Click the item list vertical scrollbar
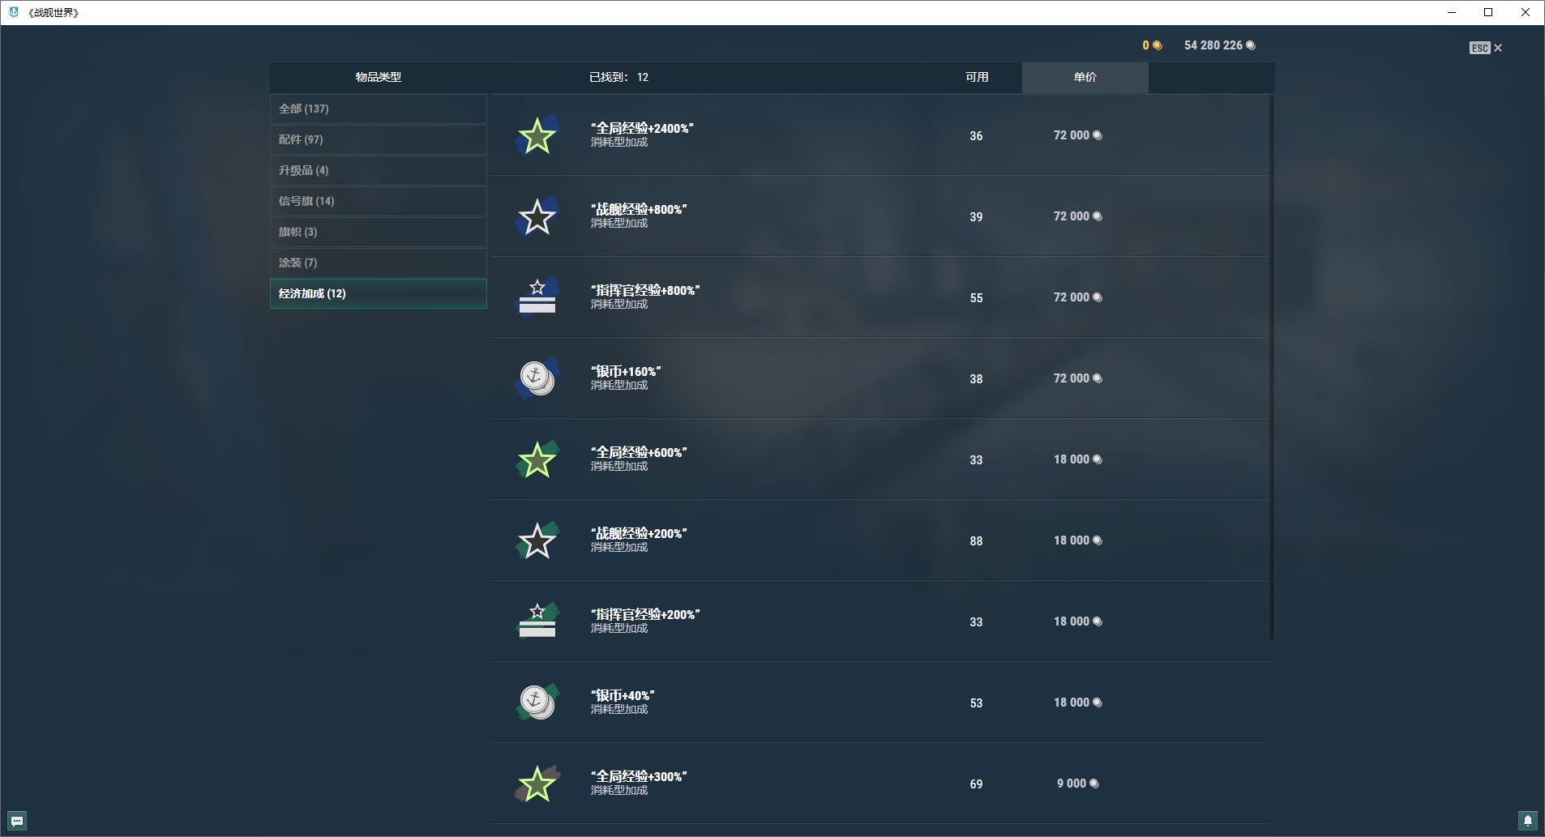 click(1272, 369)
